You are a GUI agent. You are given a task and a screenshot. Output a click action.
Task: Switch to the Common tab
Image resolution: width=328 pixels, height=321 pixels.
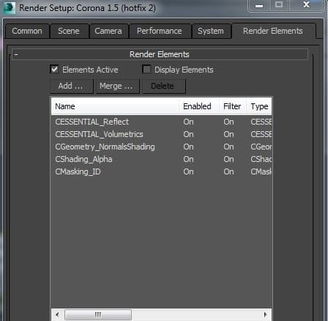(27, 32)
